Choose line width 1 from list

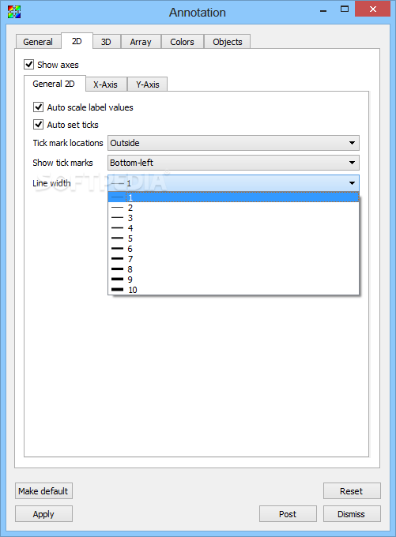click(233, 197)
